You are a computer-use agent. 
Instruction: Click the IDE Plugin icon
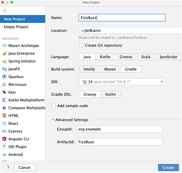tap(4, 147)
